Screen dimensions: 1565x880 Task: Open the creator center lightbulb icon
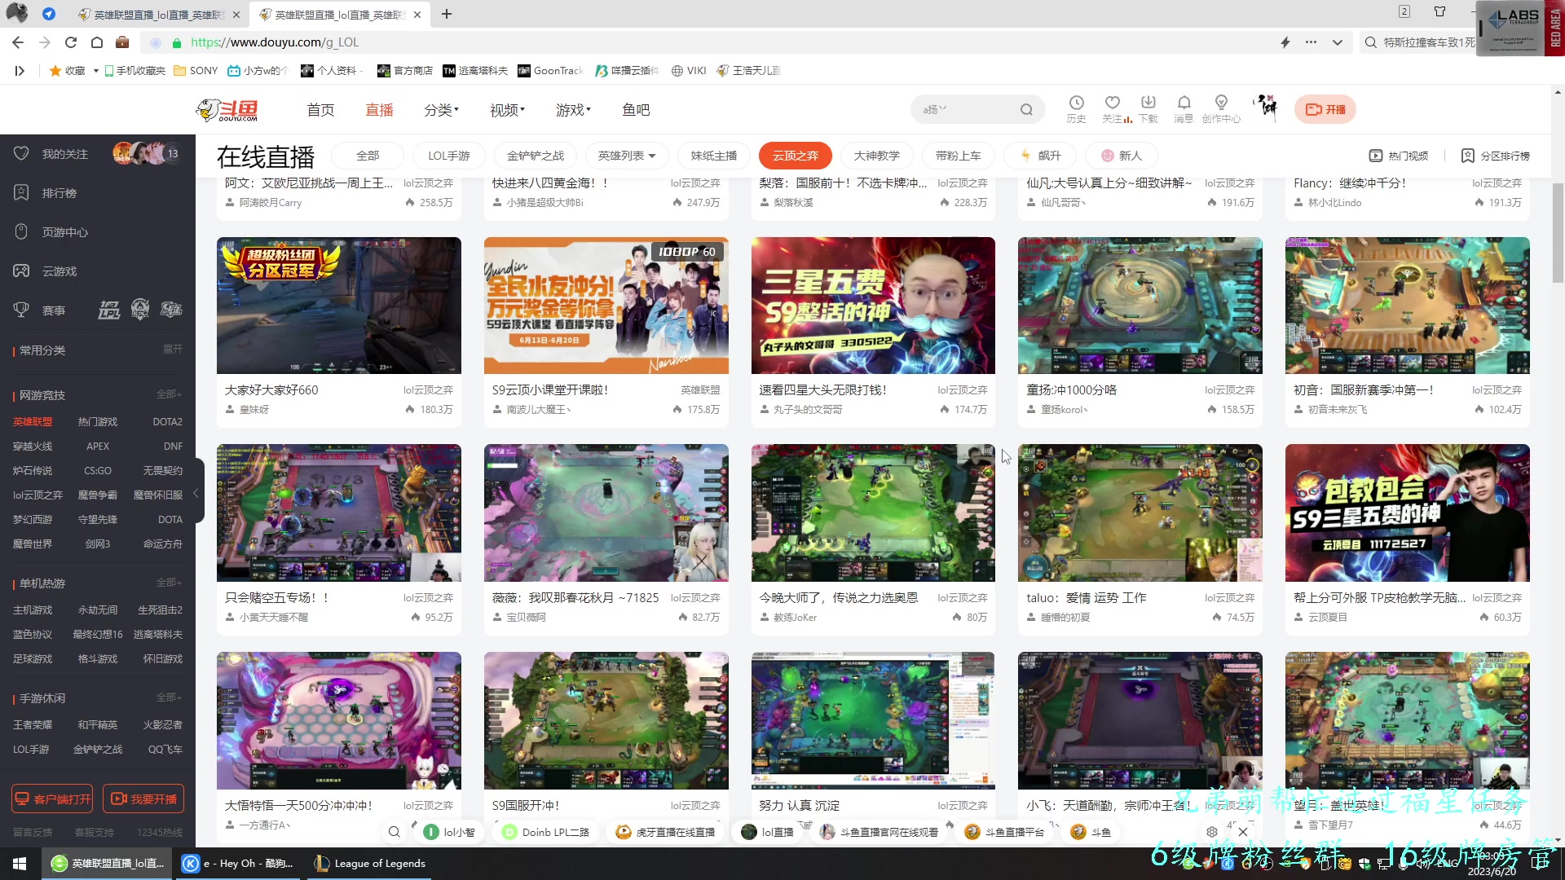[x=1221, y=103]
